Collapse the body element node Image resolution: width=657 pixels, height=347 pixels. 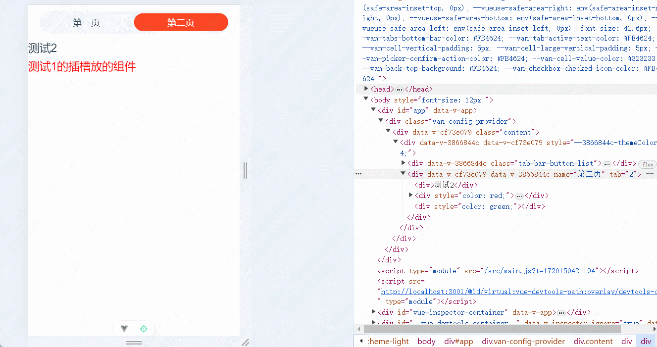pos(366,99)
